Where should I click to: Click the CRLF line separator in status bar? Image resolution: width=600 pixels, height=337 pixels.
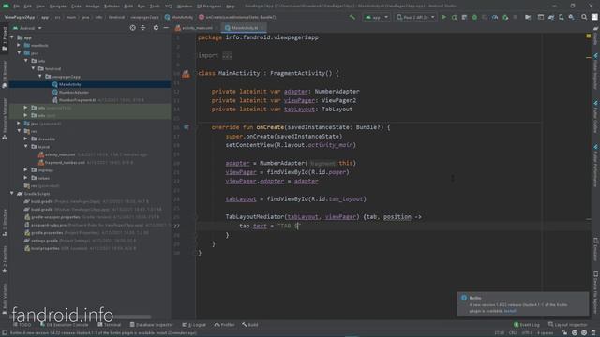click(x=513, y=333)
